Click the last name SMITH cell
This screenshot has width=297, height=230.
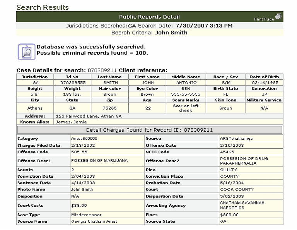[110, 82]
